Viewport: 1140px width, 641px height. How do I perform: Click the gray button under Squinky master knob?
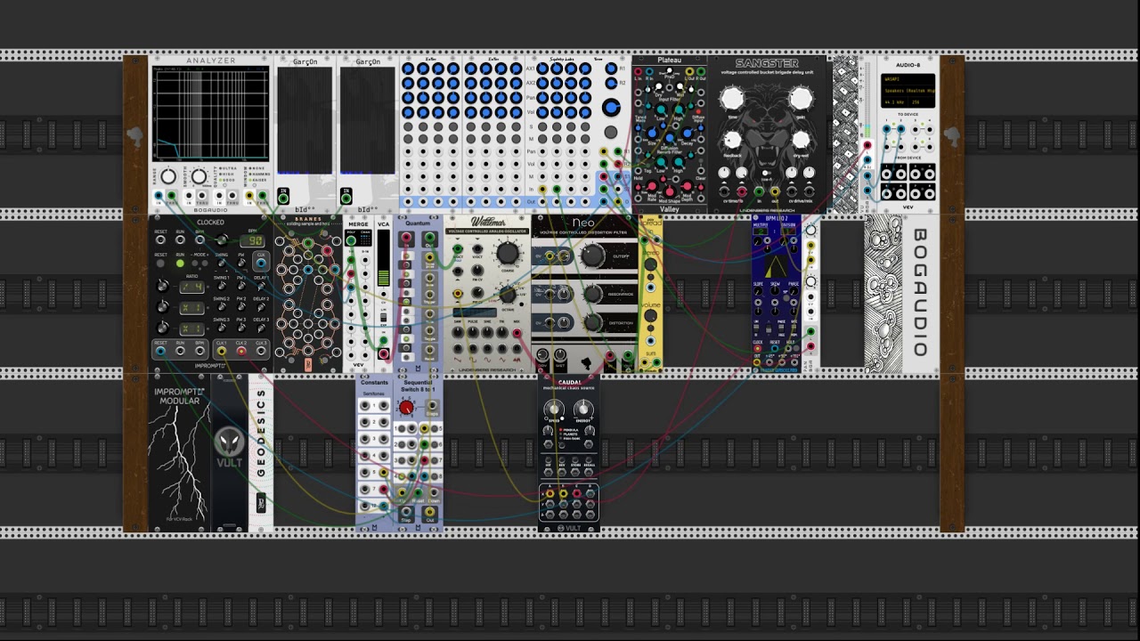(611, 132)
